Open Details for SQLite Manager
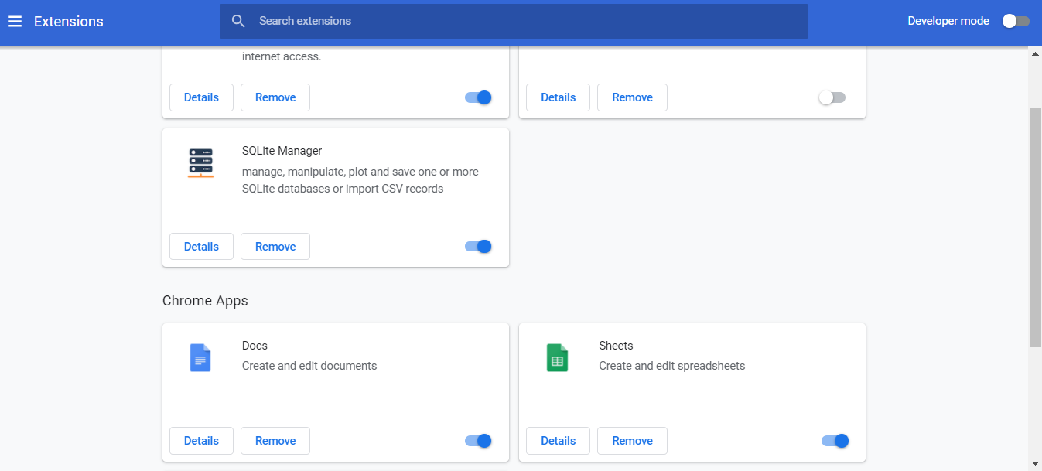The width and height of the screenshot is (1042, 471). coord(201,247)
